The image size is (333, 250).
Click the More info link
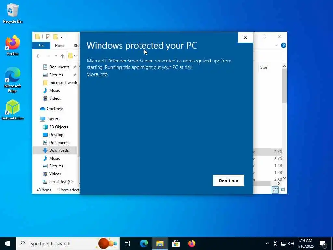coord(97,74)
